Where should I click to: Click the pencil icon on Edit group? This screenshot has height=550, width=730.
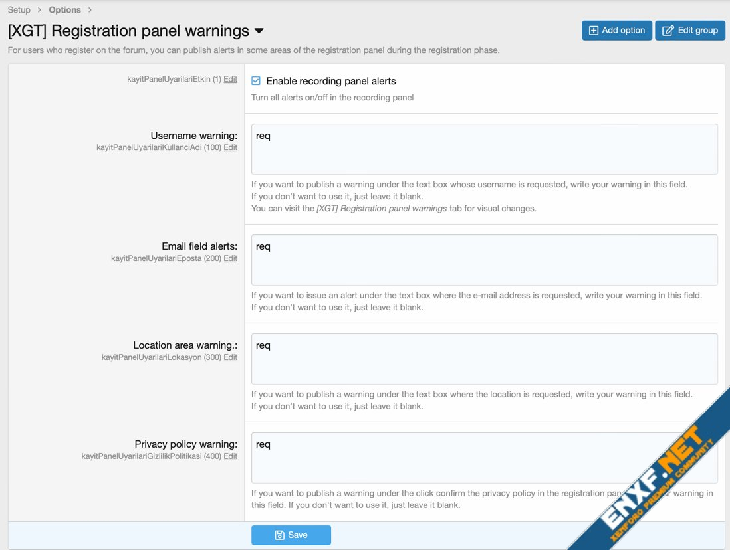tap(668, 31)
